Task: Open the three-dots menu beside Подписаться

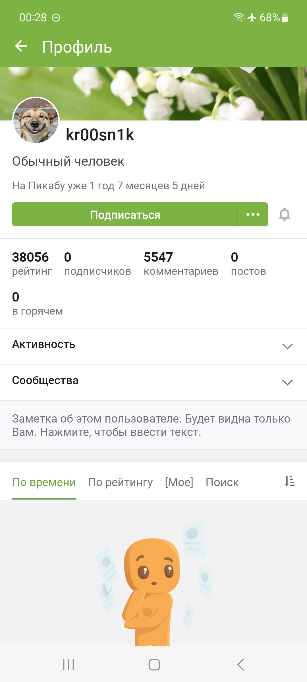Action: (x=253, y=215)
